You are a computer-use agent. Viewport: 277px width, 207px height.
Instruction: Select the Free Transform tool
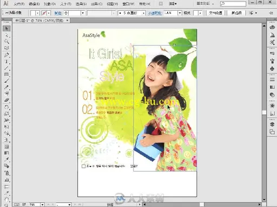pos(6,127)
